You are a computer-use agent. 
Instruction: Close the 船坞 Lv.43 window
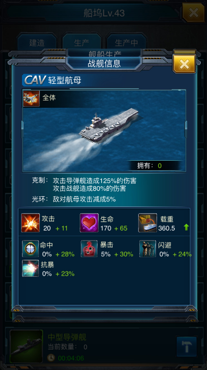194,13
